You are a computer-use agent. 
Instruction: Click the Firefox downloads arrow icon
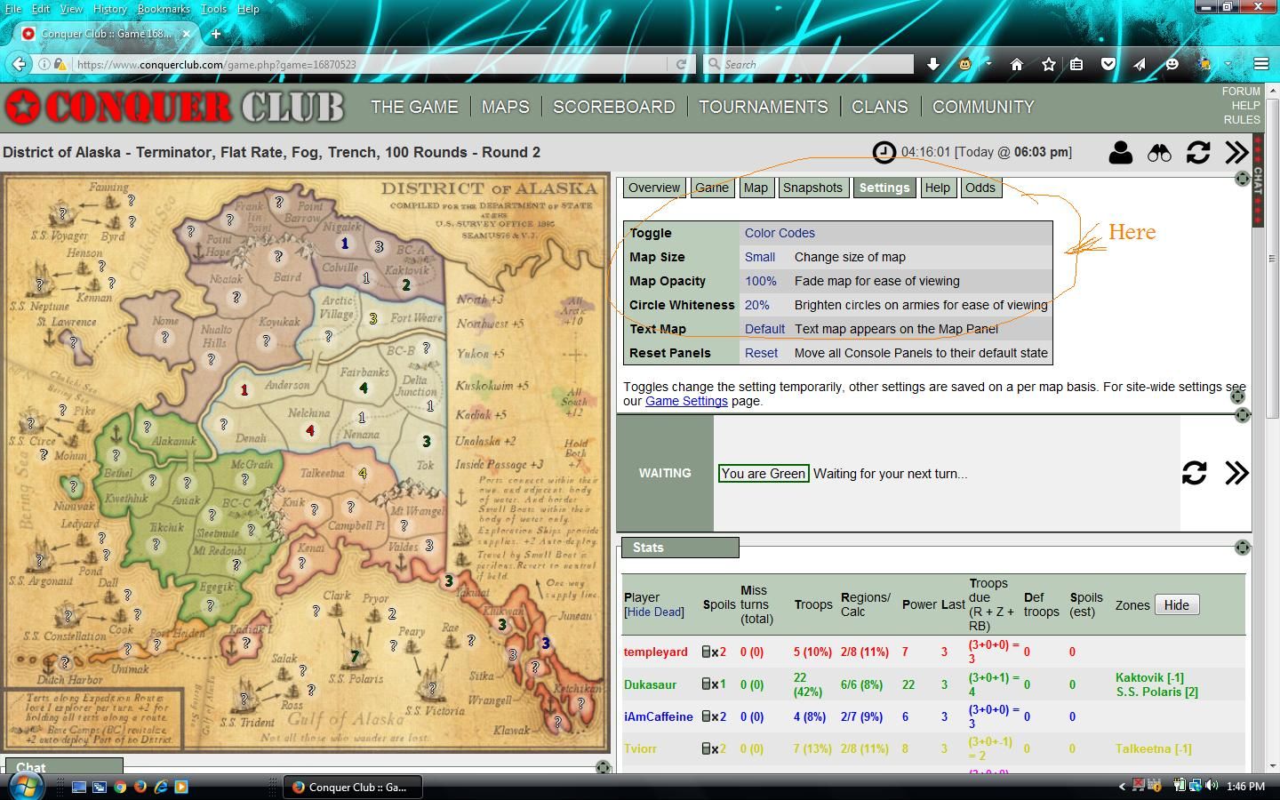tap(932, 64)
